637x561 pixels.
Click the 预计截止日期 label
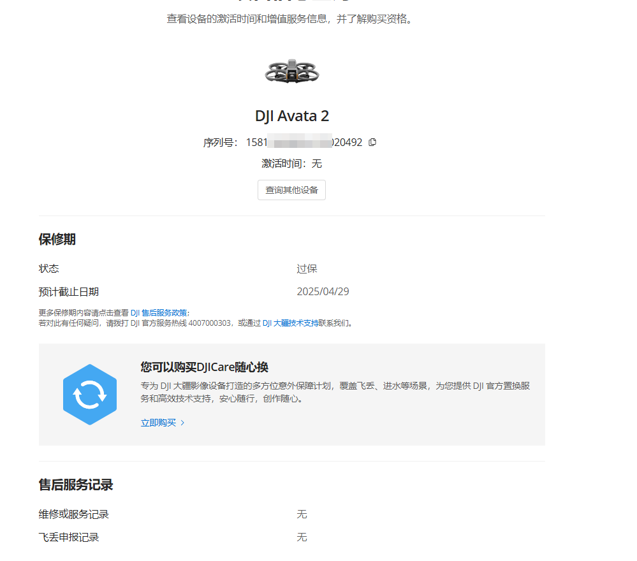(x=69, y=292)
